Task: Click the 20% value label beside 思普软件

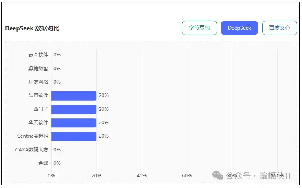Action: 103,96
